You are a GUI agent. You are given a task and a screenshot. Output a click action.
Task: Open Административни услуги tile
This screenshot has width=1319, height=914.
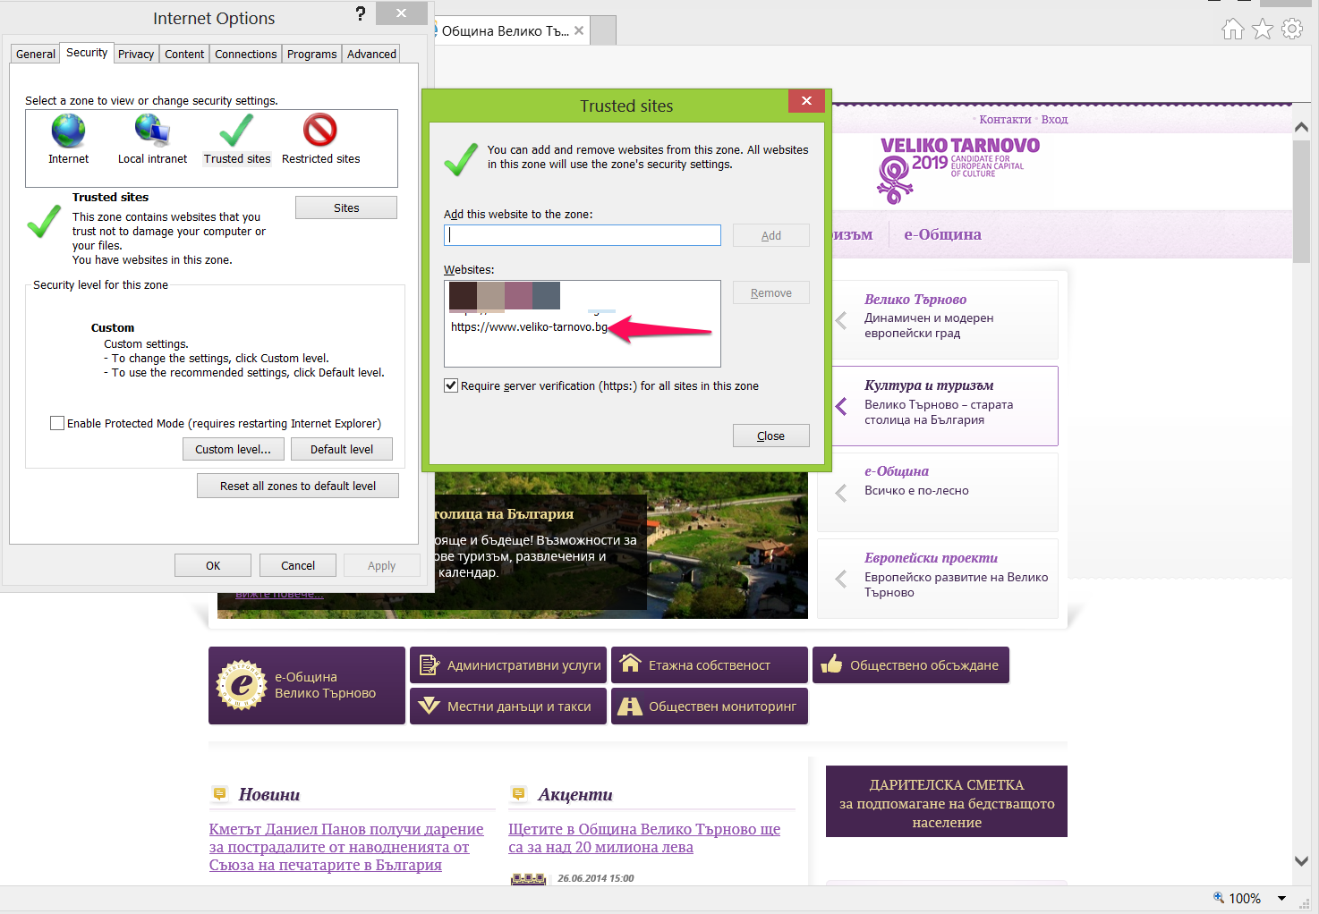click(508, 665)
